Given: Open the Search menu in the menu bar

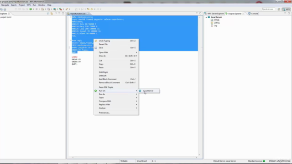Looking at the screenshot, I should [14, 5].
